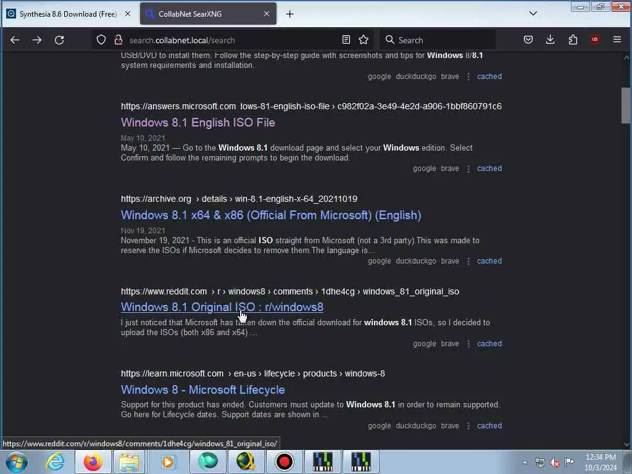Close the CollabNet SearXNG tab
The image size is (632, 474).
point(267,14)
